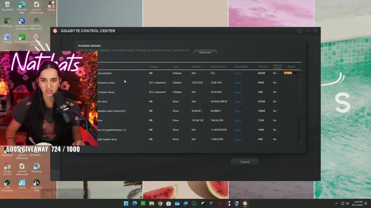Open ExitLag desktop shortcut
Image resolution: width=371 pixels, height=208 pixels.
click(51, 6)
